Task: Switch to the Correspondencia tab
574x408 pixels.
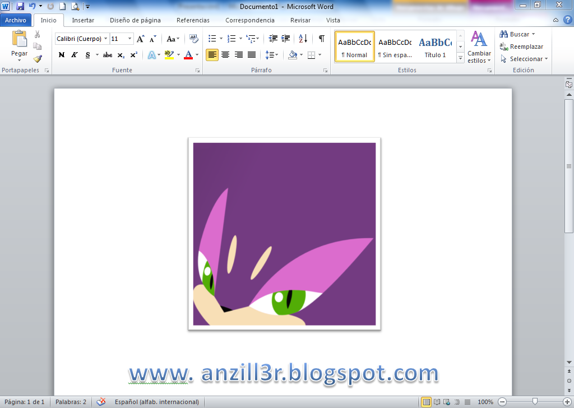Action: (x=249, y=20)
